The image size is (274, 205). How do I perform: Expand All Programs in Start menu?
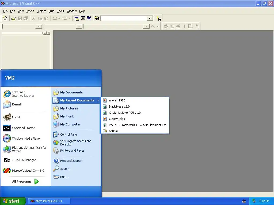(25, 182)
